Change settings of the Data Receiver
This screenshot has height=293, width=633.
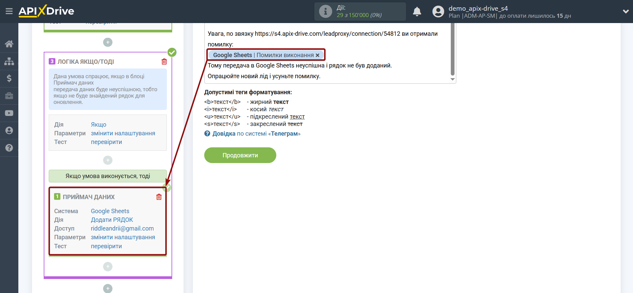(123, 237)
